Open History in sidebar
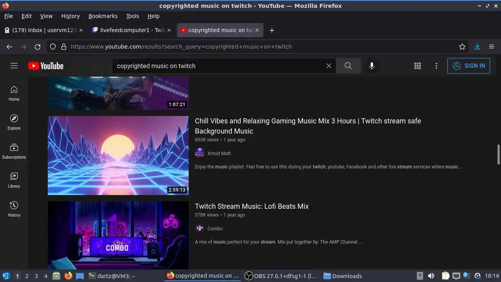This screenshot has height=282, width=501. (x=14, y=210)
